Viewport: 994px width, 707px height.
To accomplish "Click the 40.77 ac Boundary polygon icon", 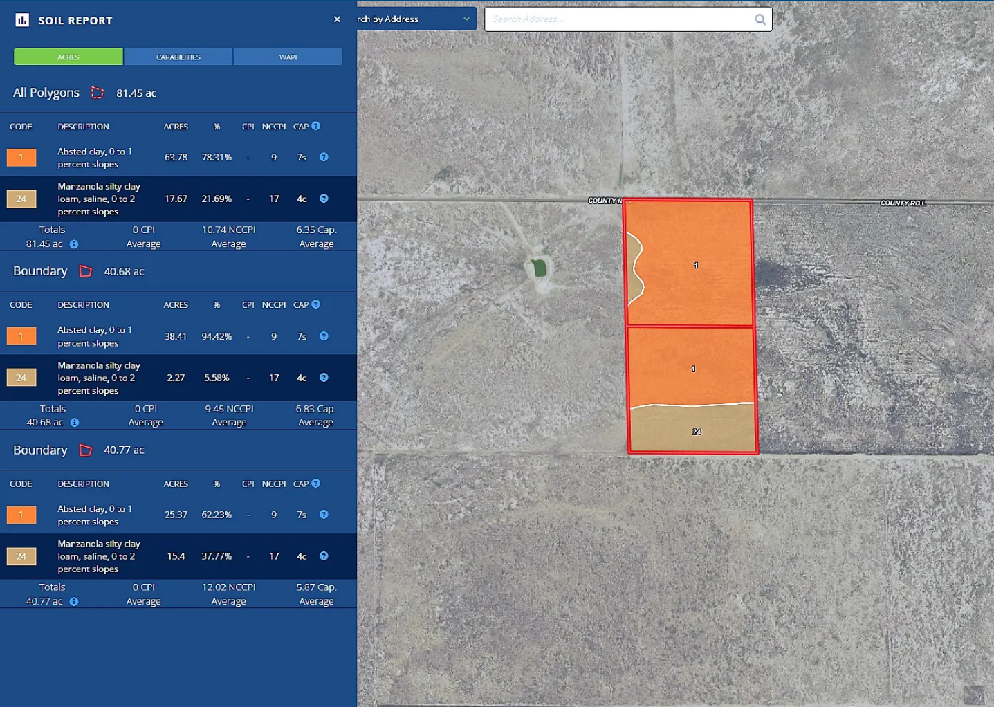I will click(x=86, y=450).
